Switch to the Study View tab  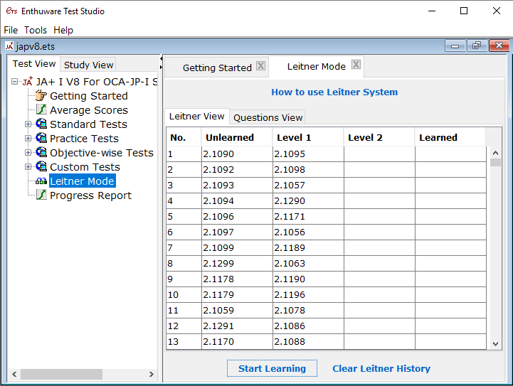[88, 65]
